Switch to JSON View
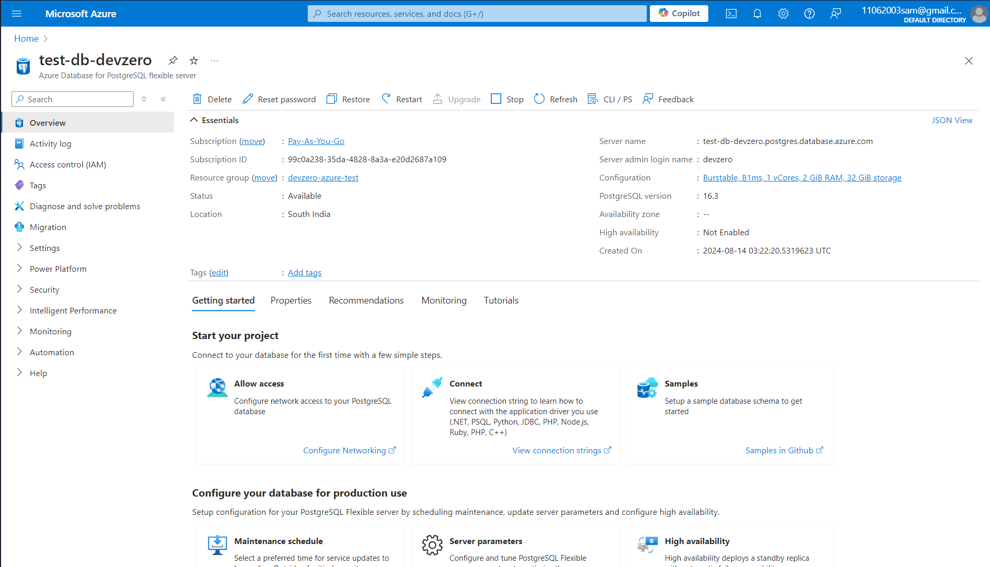The image size is (990, 567). click(952, 120)
